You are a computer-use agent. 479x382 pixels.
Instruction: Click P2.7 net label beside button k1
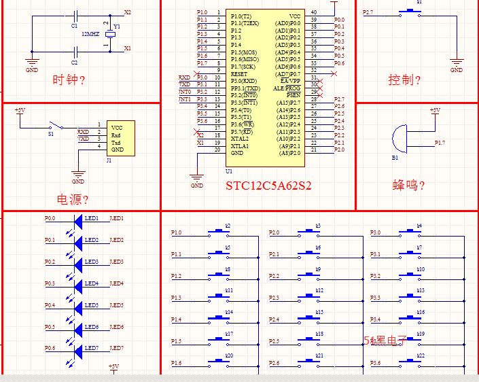pyautogui.click(x=368, y=12)
